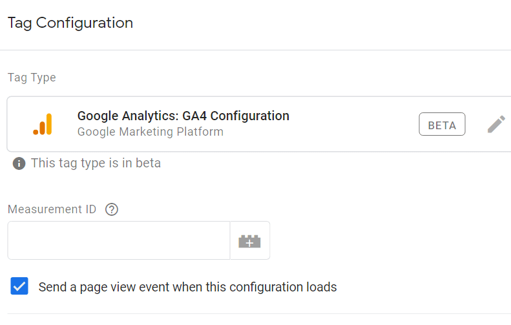Click the pencil icon to edit tag type

pyautogui.click(x=495, y=124)
